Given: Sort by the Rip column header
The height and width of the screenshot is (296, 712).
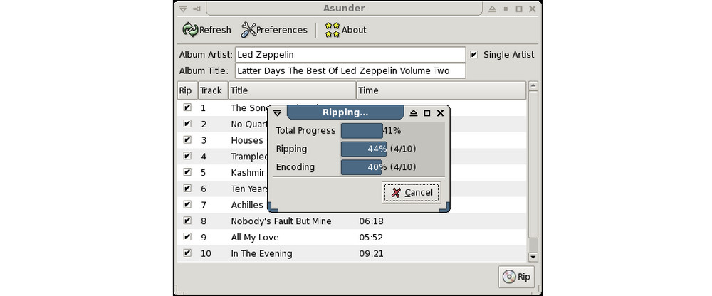Looking at the screenshot, I should click(187, 90).
